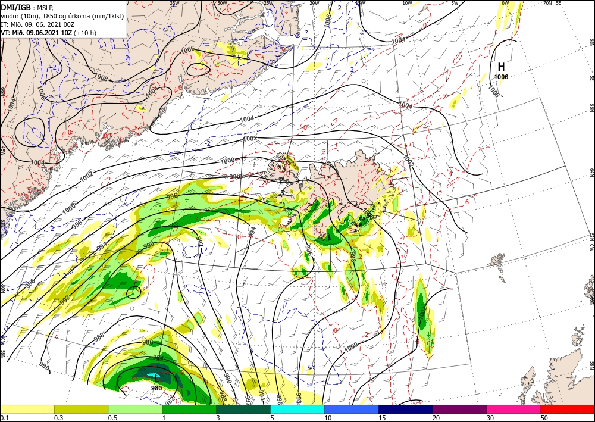
Task: Click the 30W longitude label
Action: tap(222, 2)
